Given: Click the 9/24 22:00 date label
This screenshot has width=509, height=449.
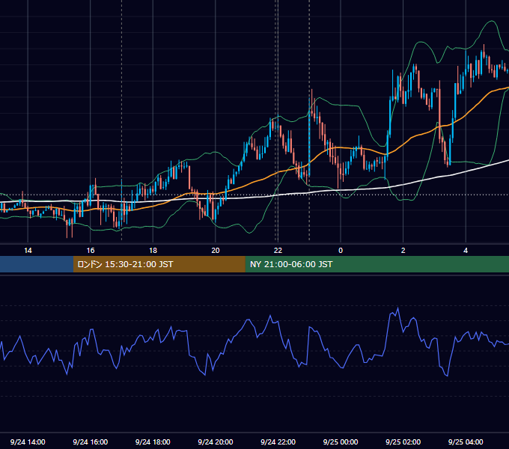Looking at the screenshot, I should tap(278, 442).
